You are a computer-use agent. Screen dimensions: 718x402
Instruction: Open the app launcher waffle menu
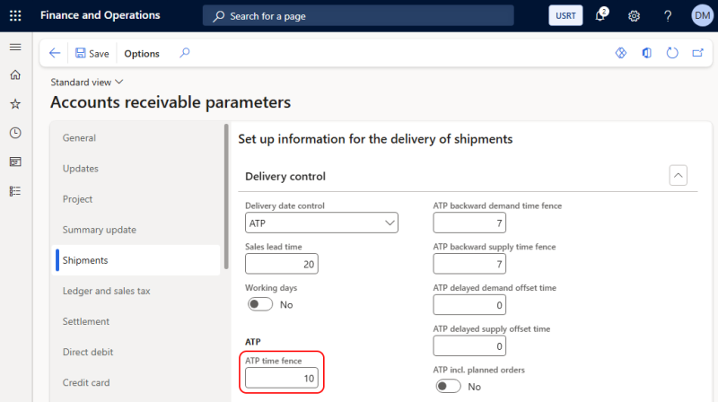point(15,15)
